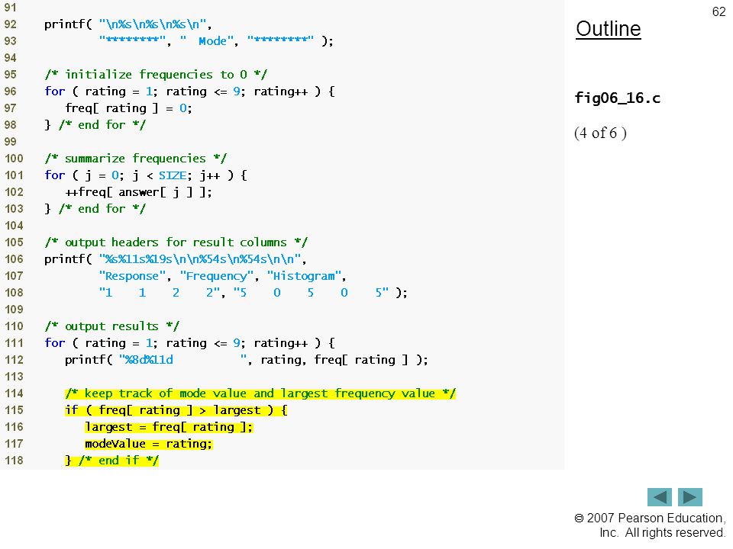The width and height of the screenshot is (733, 549).
Task: Select the highlighted 'modeValue = rating;' line
Action: click(149, 444)
